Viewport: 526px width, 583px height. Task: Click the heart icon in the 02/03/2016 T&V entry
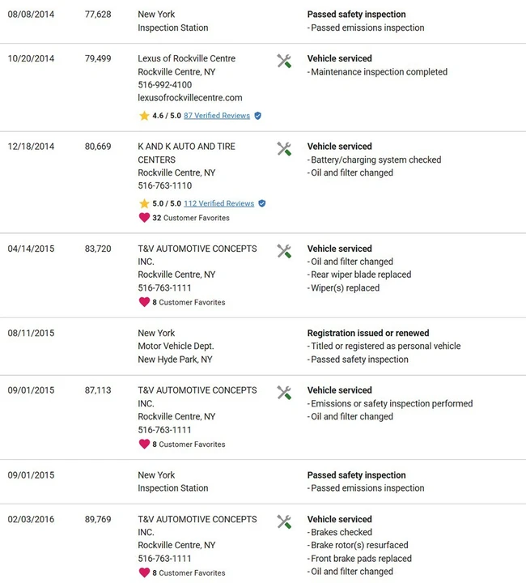click(x=144, y=572)
